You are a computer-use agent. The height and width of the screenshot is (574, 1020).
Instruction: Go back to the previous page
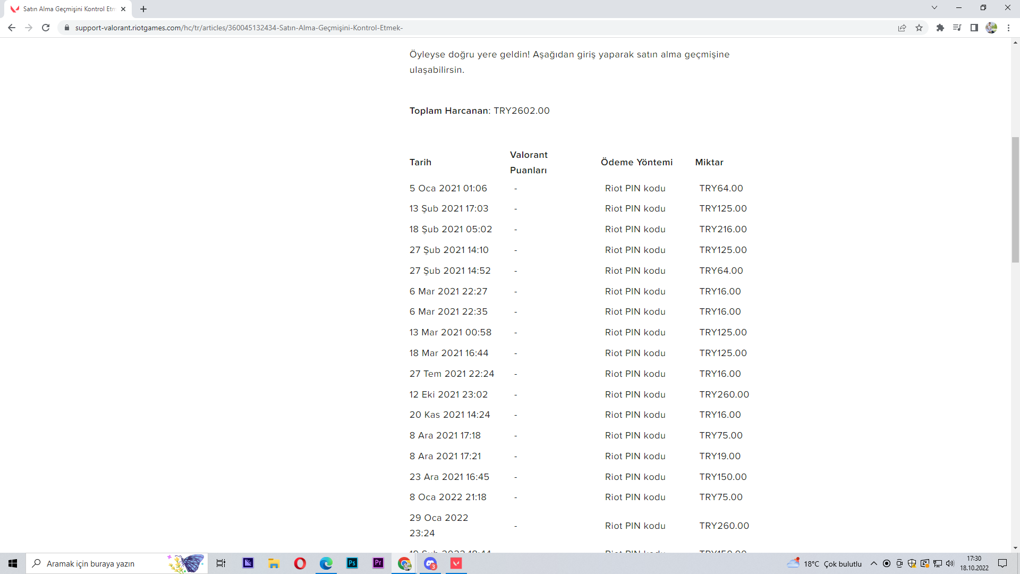tap(12, 28)
